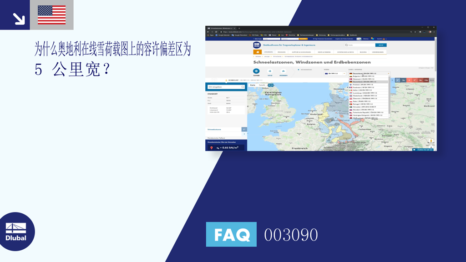Screen dimensions: 466x262
Task: Click the SUCHE search button
Action: [381, 45]
